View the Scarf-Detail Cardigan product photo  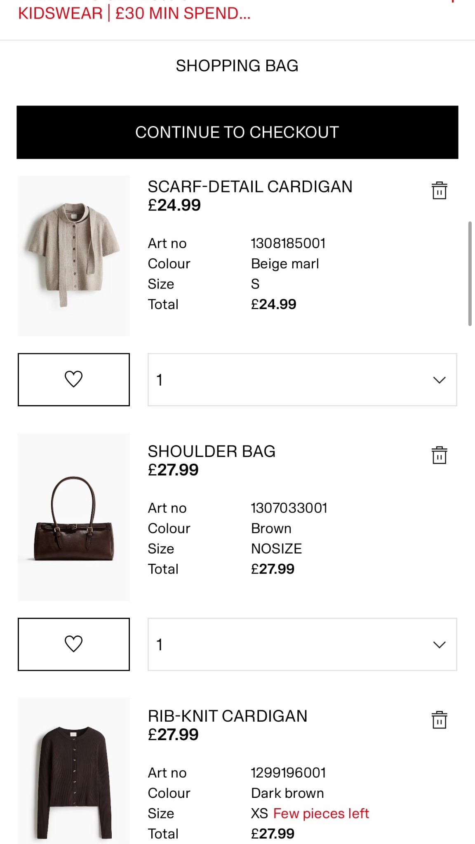coord(74,256)
